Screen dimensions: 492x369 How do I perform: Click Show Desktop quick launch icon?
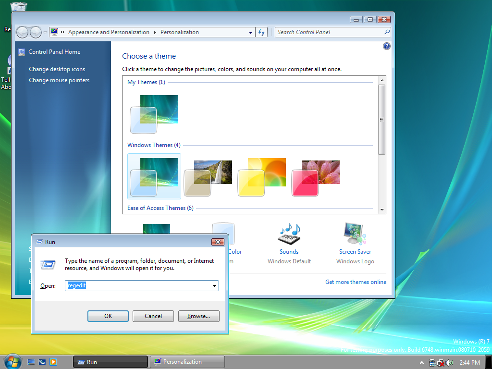31,362
